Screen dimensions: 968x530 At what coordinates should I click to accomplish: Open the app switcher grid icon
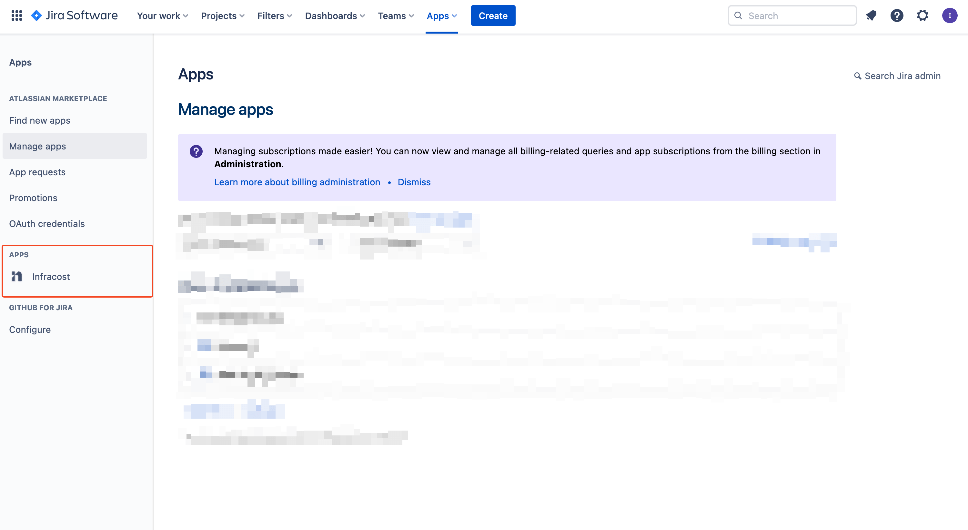16,15
